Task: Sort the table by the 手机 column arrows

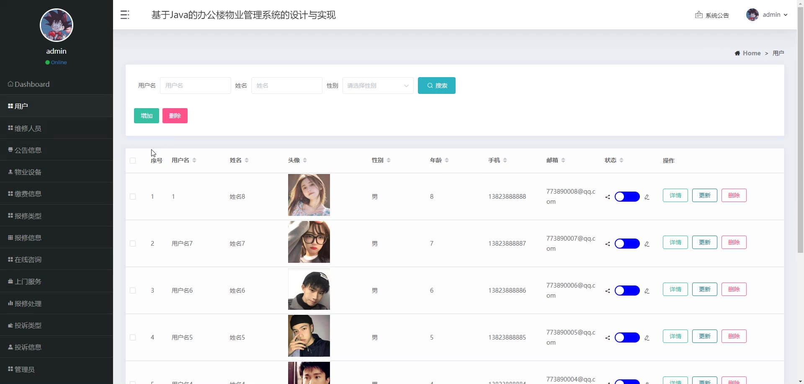Action: pos(505,160)
